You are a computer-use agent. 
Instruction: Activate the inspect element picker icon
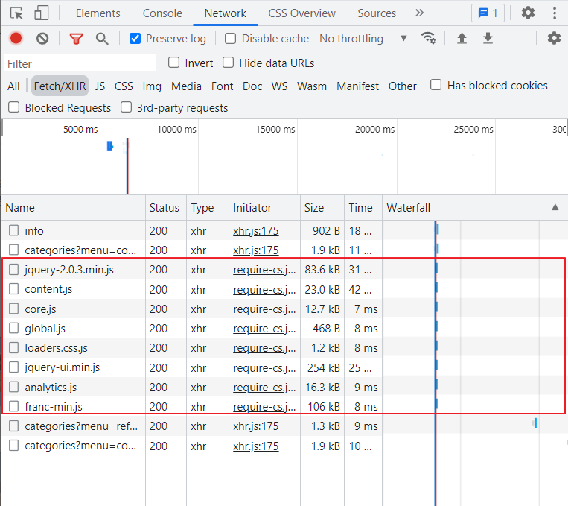coord(16,13)
